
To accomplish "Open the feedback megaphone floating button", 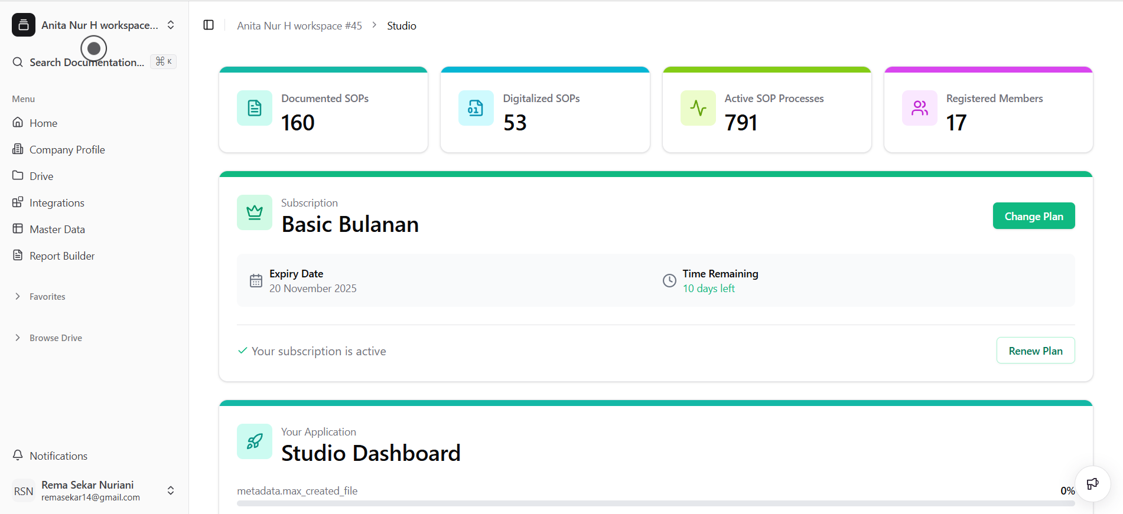I will (1092, 484).
